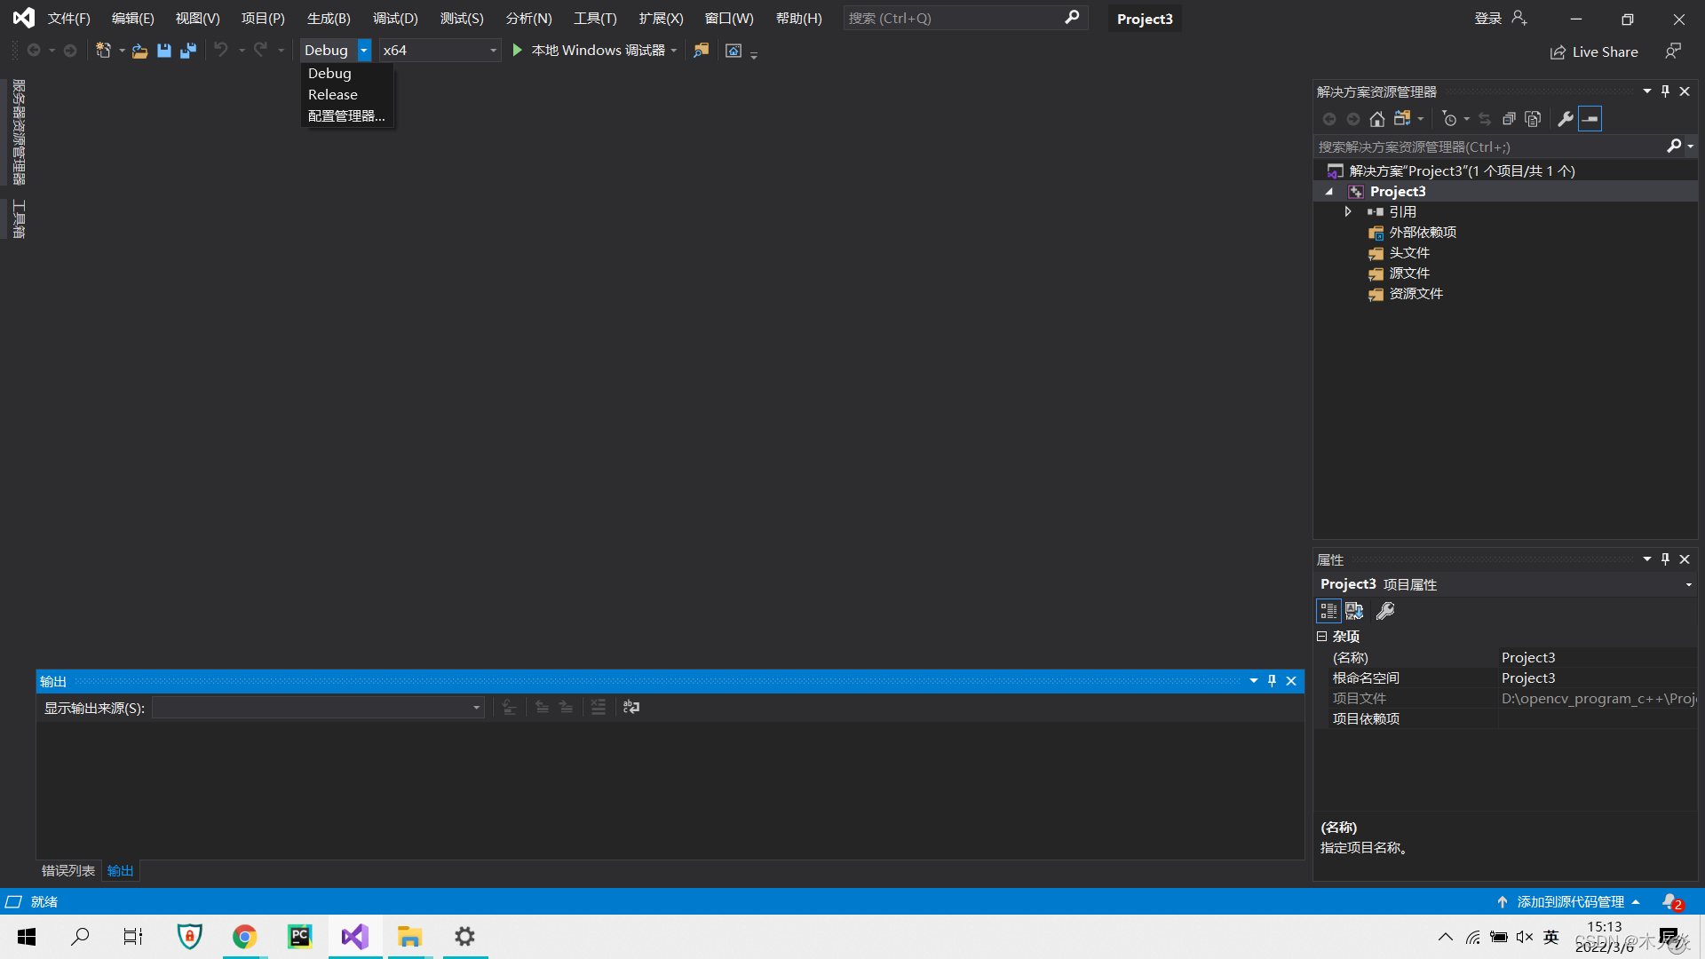Click the navigate backward arrow icon

(32, 51)
